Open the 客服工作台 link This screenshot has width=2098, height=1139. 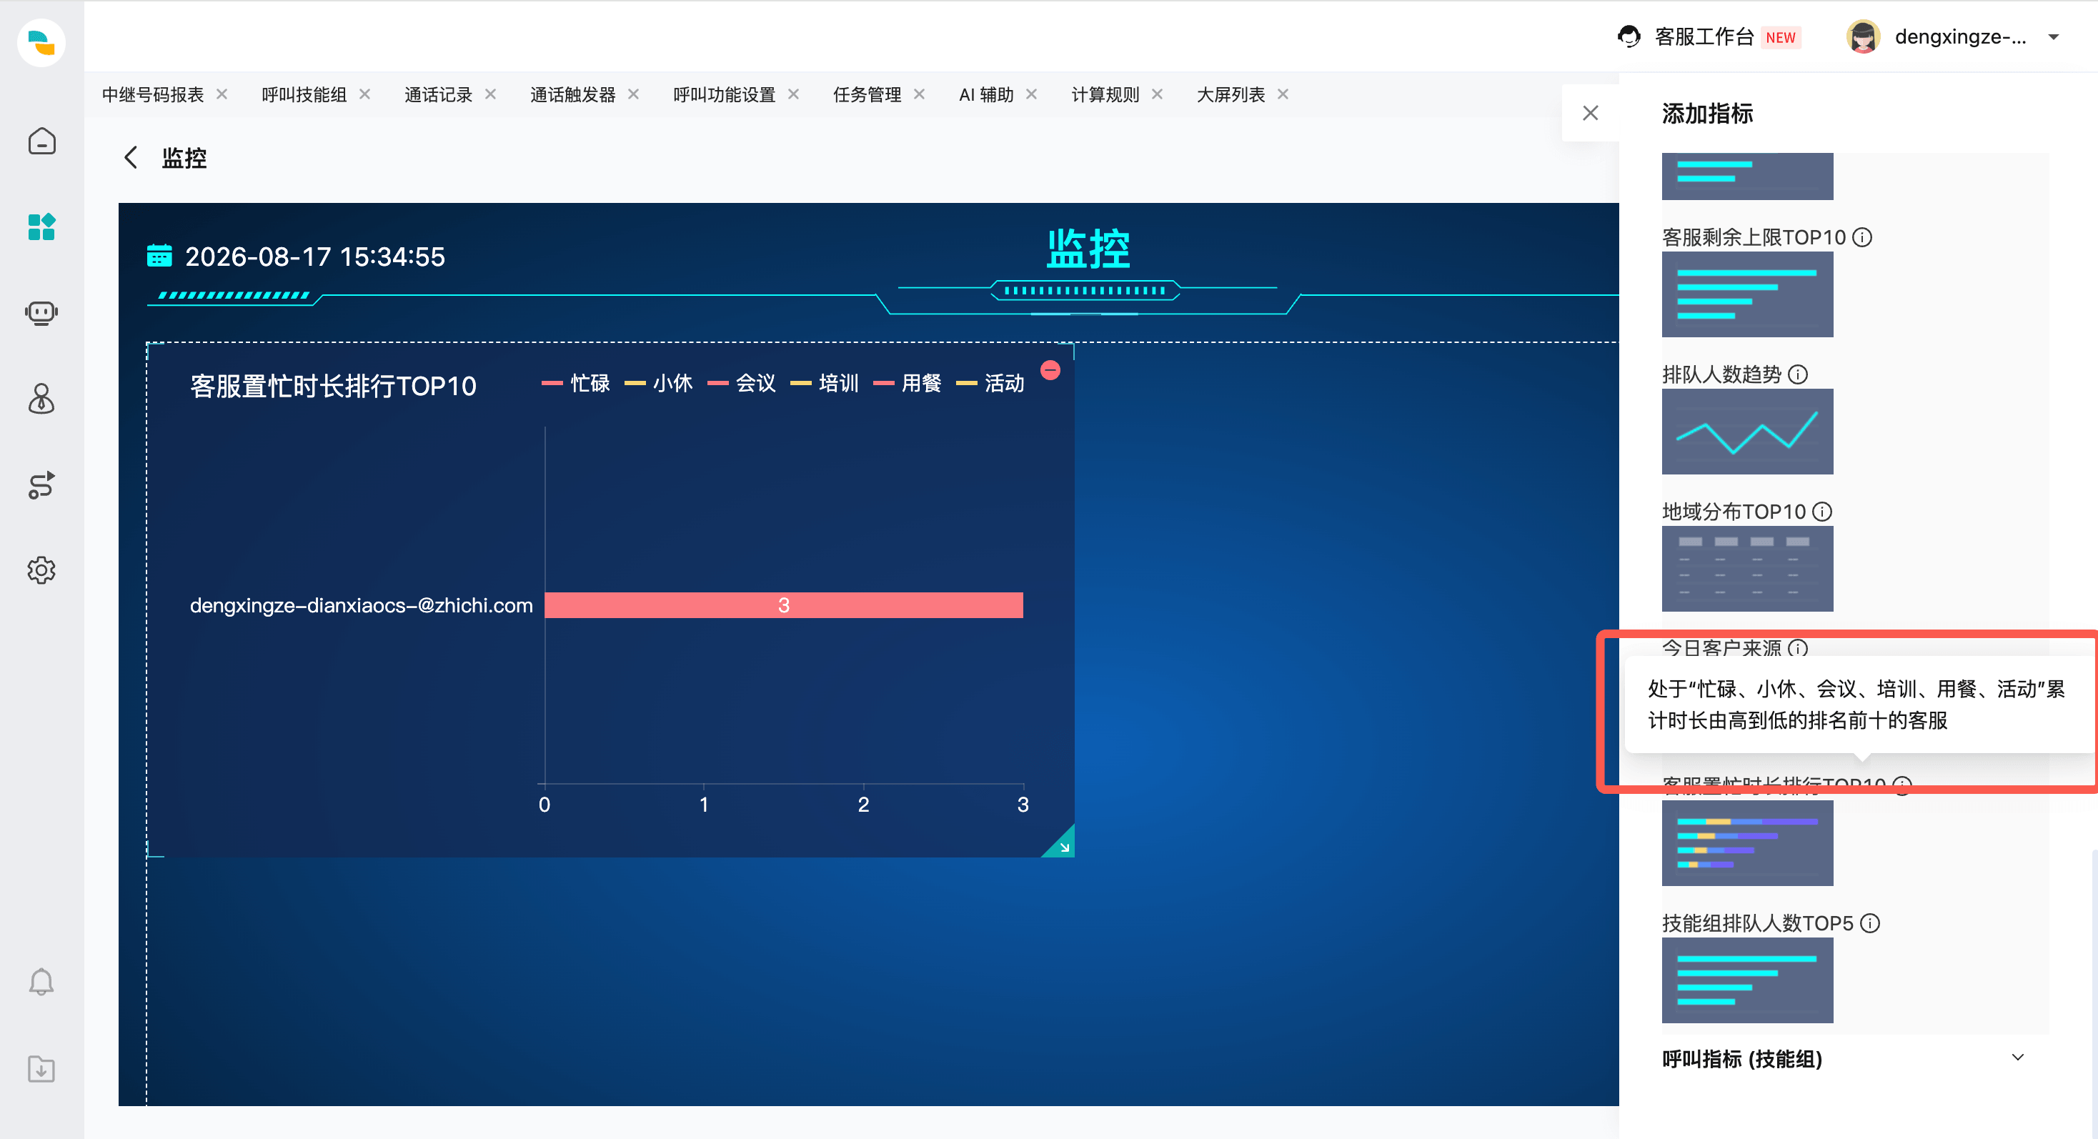pyautogui.click(x=1704, y=36)
